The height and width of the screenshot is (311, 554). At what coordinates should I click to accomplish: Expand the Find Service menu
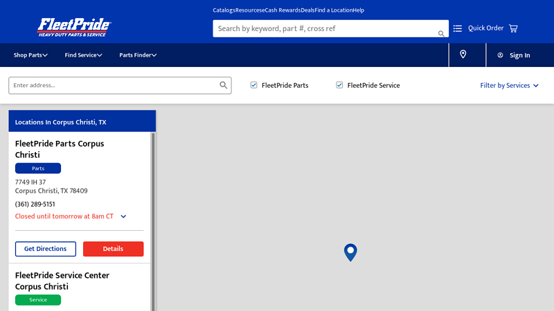tap(83, 55)
